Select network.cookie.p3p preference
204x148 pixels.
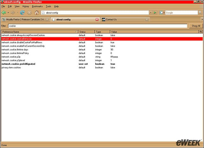click(x=102, y=57)
